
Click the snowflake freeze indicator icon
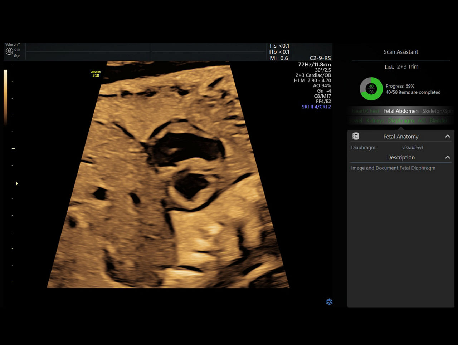pyautogui.click(x=329, y=301)
